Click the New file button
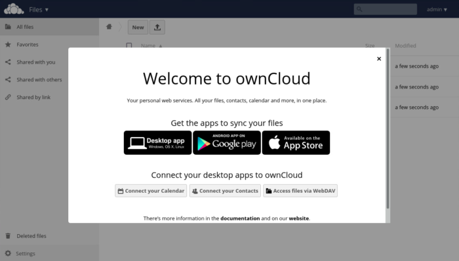459x261 pixels. 138,27
